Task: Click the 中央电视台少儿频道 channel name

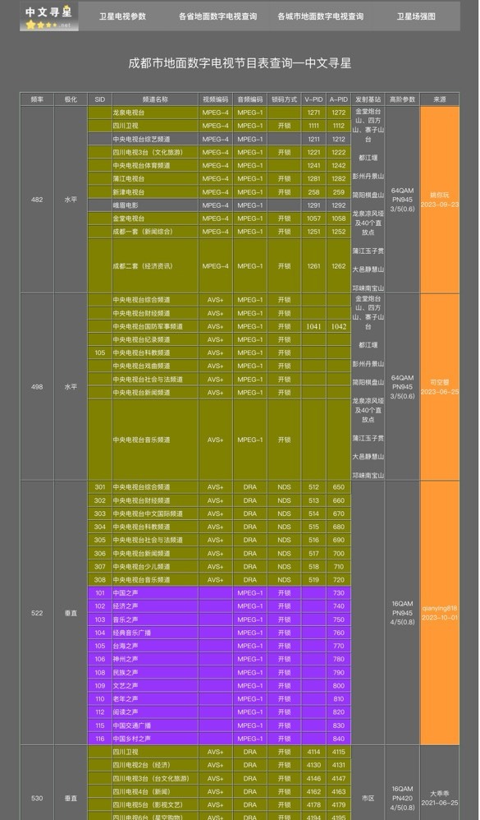Action: click(142, 567)
